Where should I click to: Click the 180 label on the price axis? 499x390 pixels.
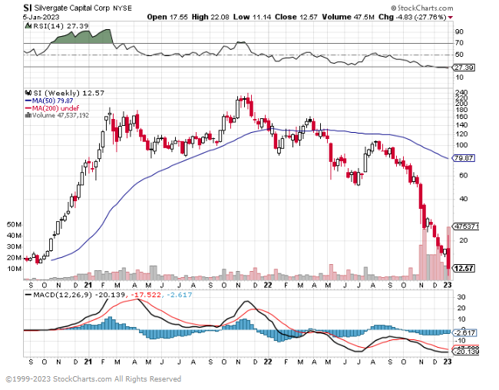pyautogui.click(x=461, y=110)
